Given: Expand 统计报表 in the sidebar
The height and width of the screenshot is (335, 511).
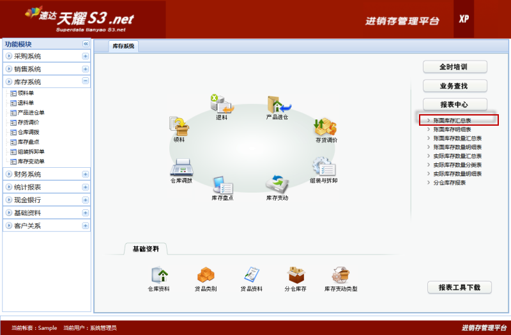Looking at the screenshot, I should coord(85,187).
